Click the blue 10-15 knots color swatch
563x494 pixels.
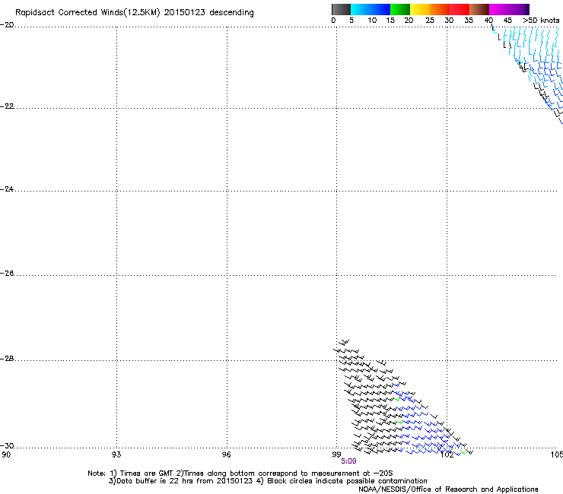coord(380,9)
